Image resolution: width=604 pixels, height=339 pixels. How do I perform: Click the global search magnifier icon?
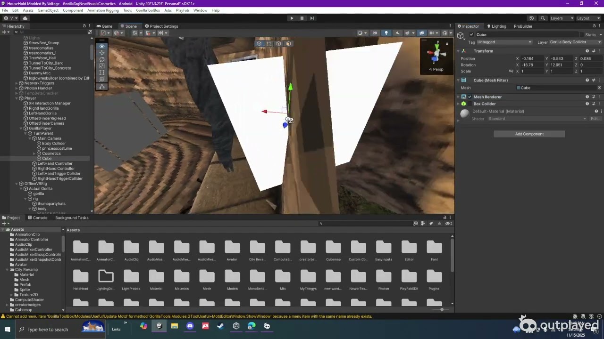coord(543,18)
